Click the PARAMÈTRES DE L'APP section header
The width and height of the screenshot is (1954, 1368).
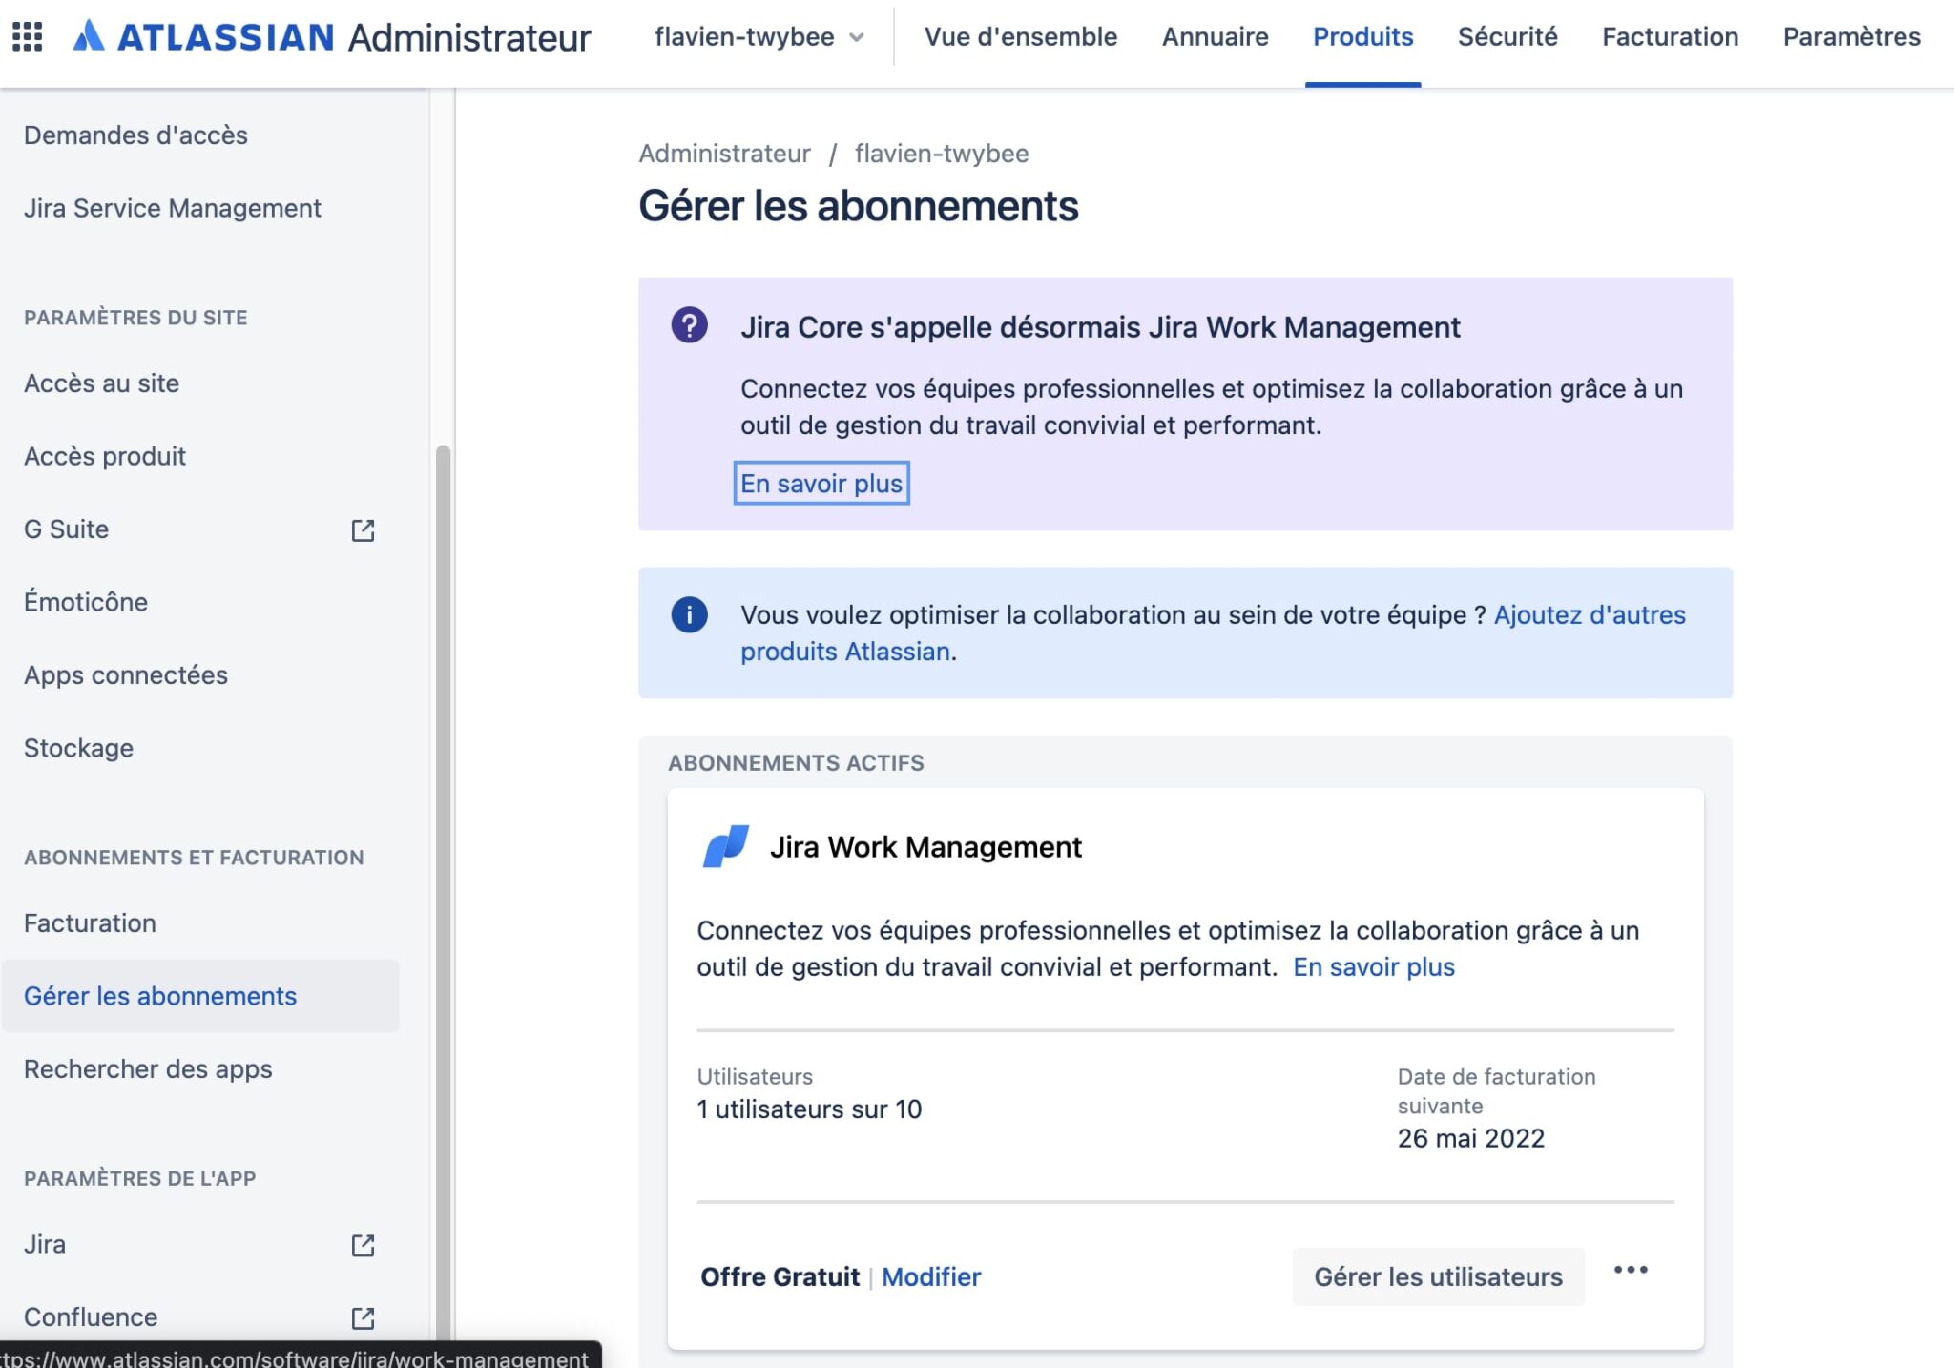pyautogui.click(x=139, y=1178)
